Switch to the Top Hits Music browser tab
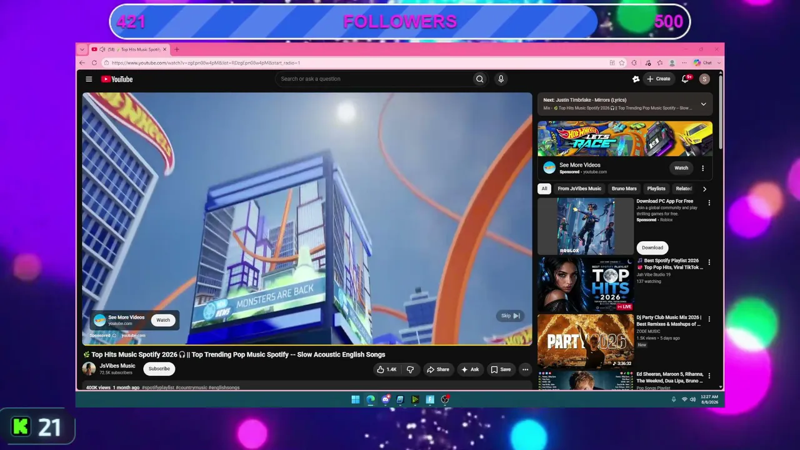 [x=129, y=49]
